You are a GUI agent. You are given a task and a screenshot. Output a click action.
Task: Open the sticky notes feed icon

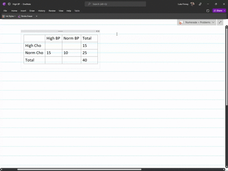(208, 11)
